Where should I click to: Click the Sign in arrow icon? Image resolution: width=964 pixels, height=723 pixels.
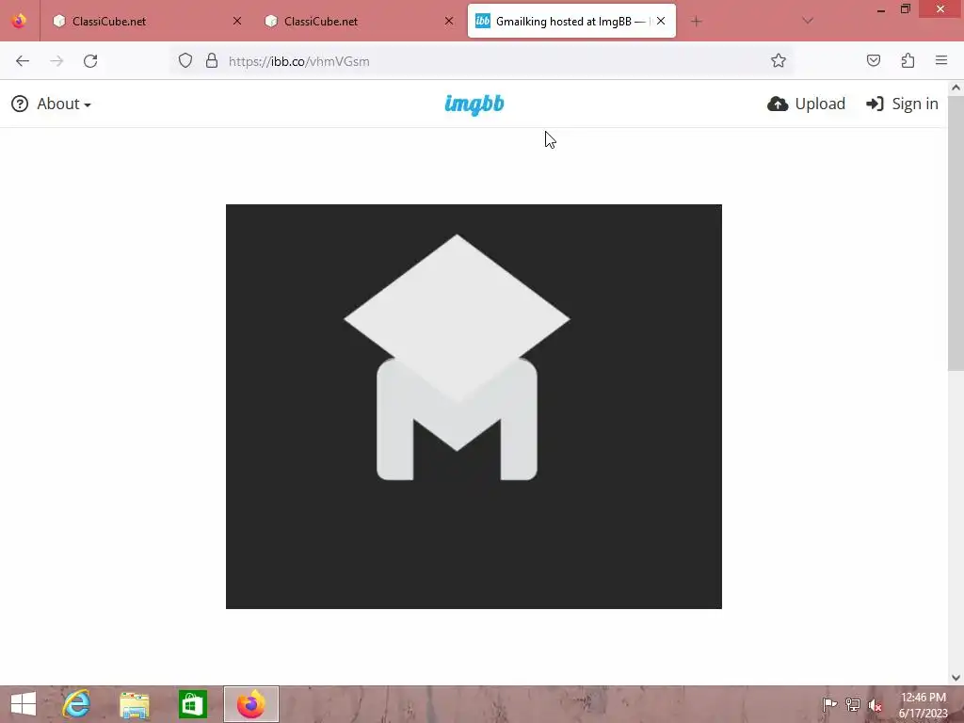pyautogui.click(x=875, y=104)
